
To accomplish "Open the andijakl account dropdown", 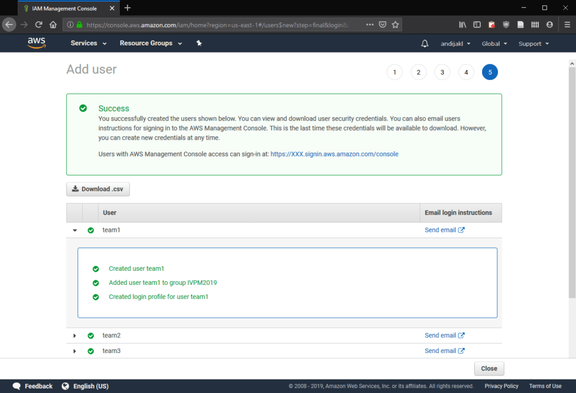I will [x=456, y=43].
